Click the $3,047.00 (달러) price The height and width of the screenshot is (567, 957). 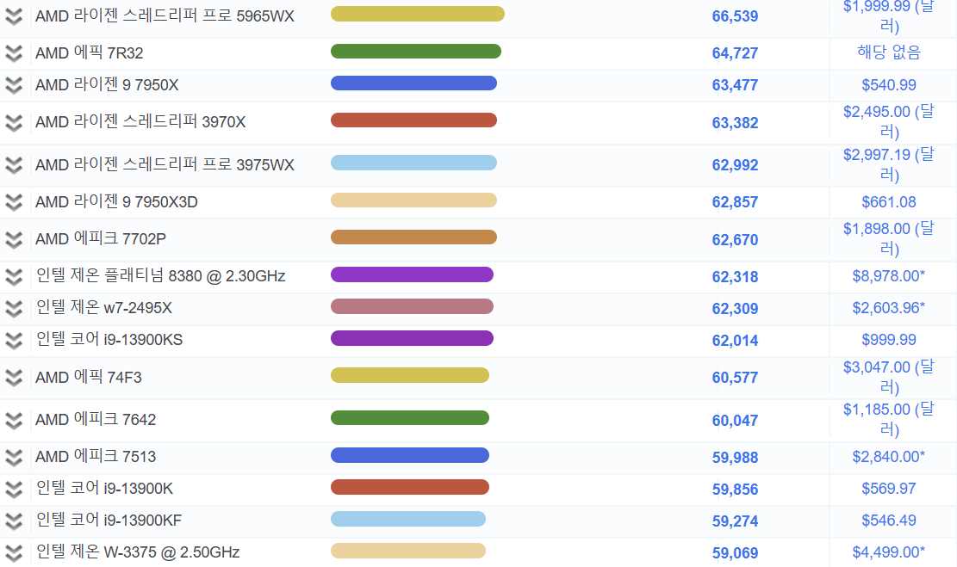889,378
